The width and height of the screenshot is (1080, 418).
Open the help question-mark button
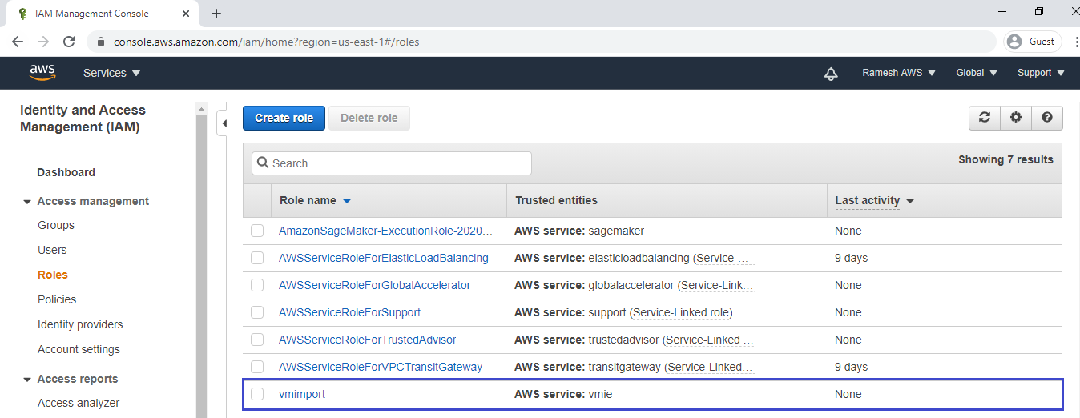pyautogui.click(x=1047, y=118)
